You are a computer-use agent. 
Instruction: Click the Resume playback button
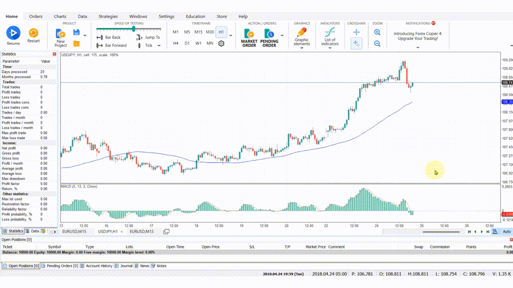tap(13, 34)
